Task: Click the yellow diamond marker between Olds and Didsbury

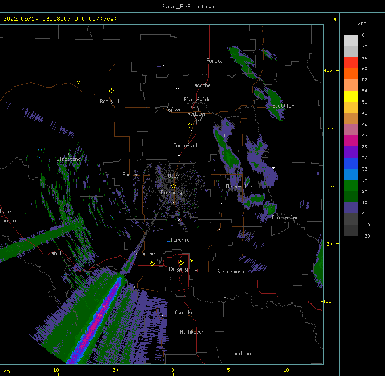Action: (x=174, y=186)
